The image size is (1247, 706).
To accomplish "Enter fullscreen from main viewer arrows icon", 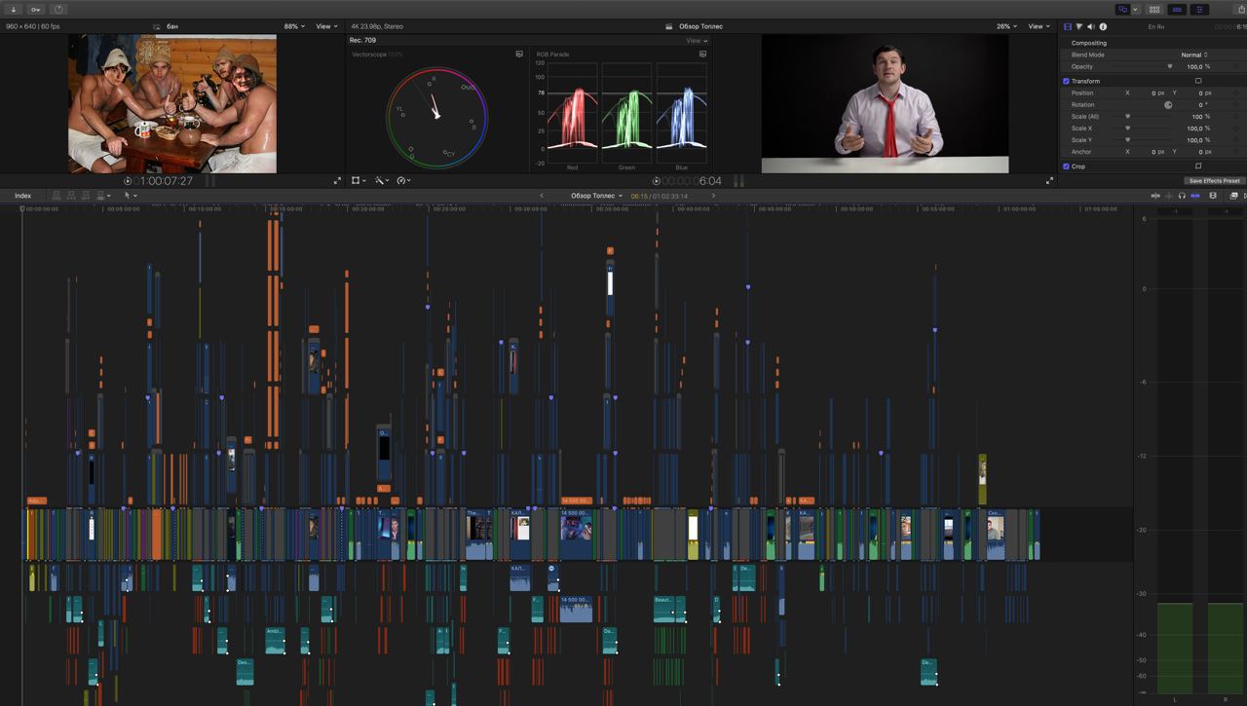I will tap(1050, 181).
